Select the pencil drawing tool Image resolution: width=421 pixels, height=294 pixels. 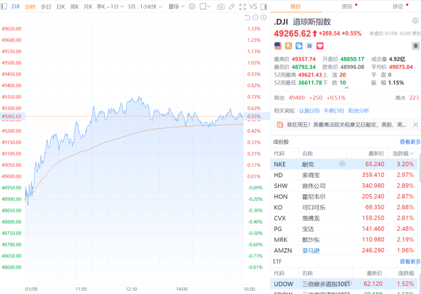[231, 7]
